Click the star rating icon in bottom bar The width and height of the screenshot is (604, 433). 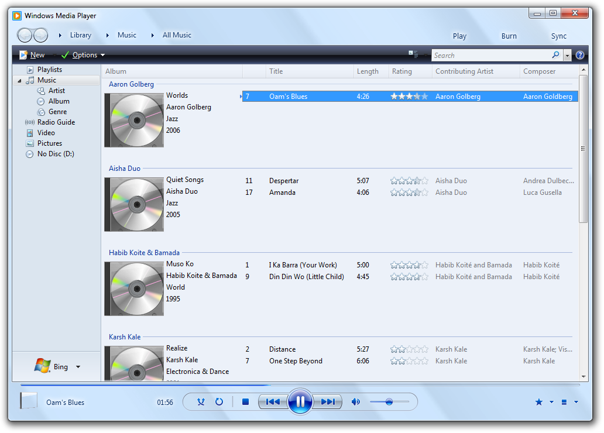539,402
